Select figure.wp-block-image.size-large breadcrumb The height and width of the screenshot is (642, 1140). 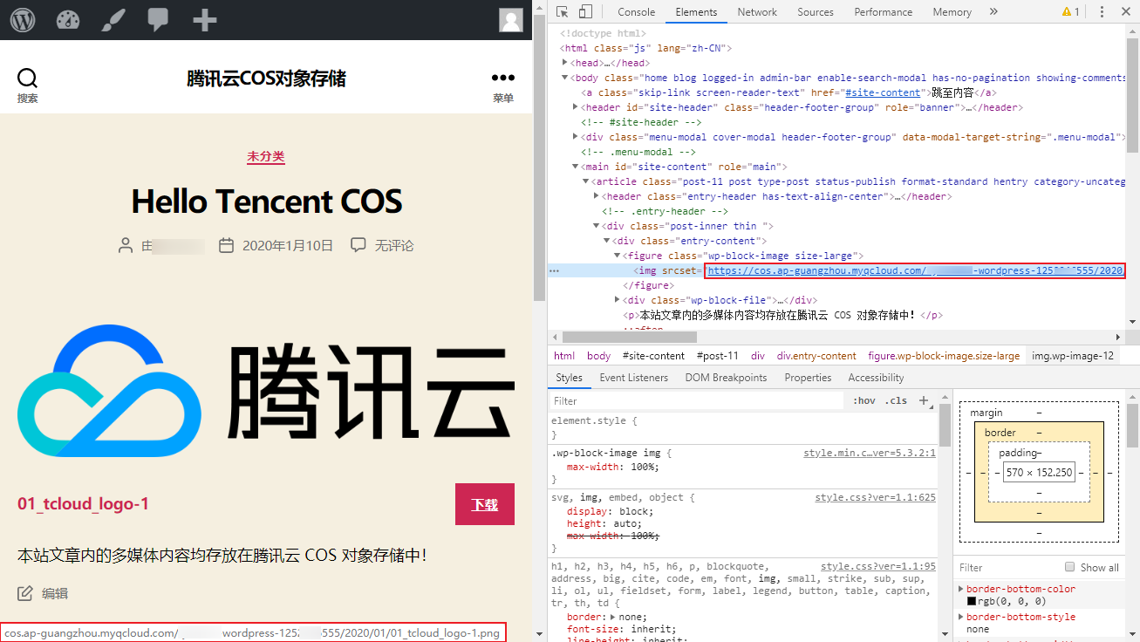click(944, 356)
